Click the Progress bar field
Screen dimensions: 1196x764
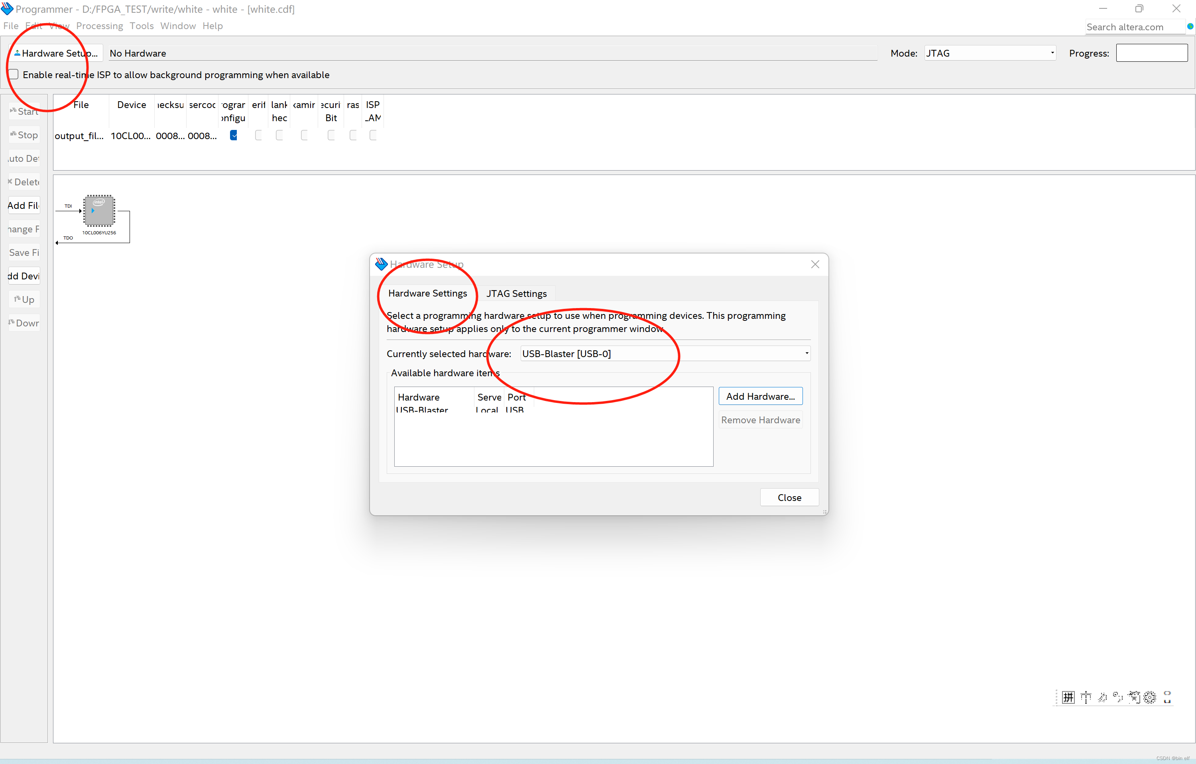pos(1151,53)
